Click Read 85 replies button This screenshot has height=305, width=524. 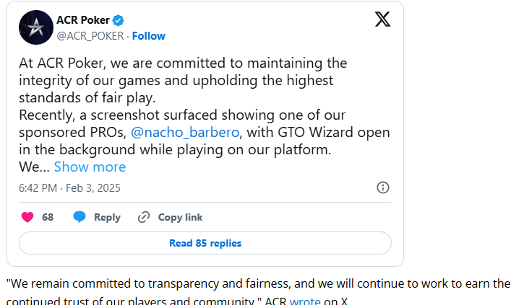tap(205, 243)
